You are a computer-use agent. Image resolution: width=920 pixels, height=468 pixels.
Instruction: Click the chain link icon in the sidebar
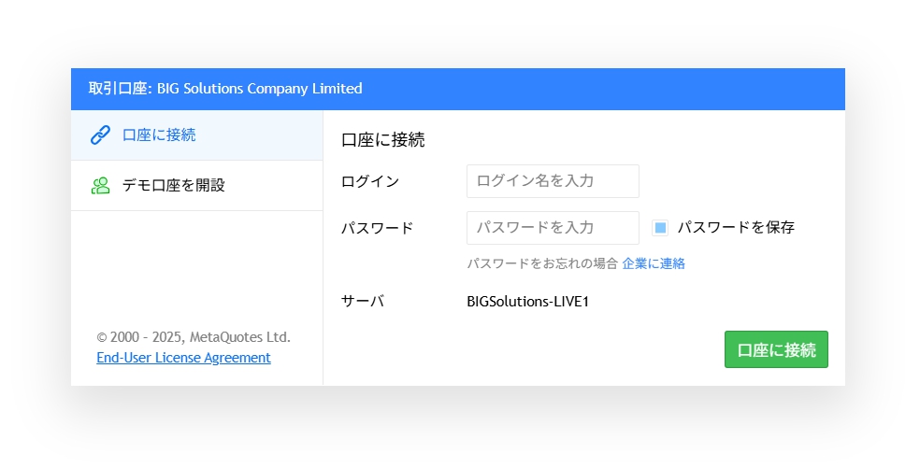[x=100, y=135]
